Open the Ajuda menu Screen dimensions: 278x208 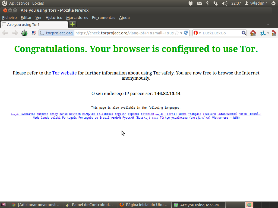click(x=124, y=18)
